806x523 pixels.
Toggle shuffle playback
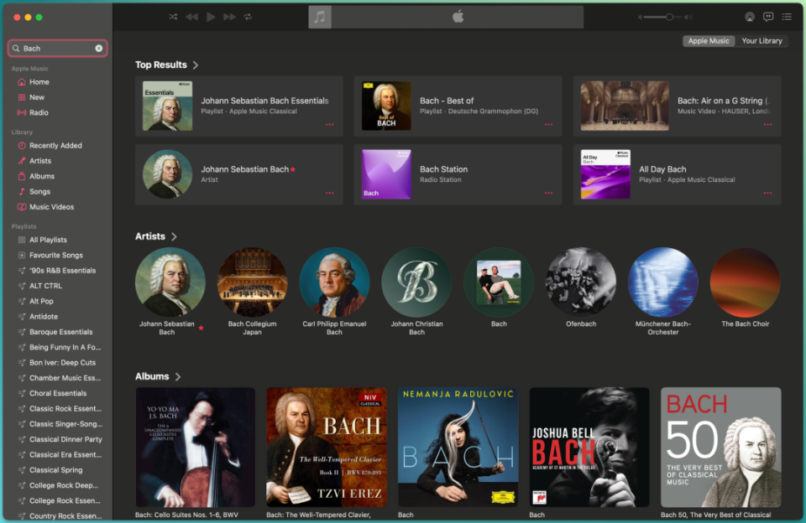coord(173,17)
